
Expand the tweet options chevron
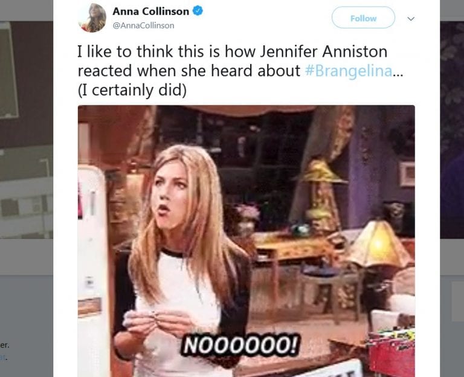(411, 19)
